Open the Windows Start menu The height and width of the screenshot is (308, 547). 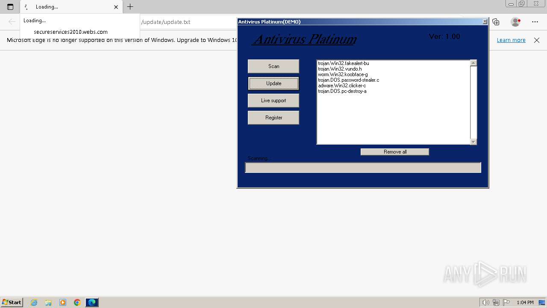(12, 302)
